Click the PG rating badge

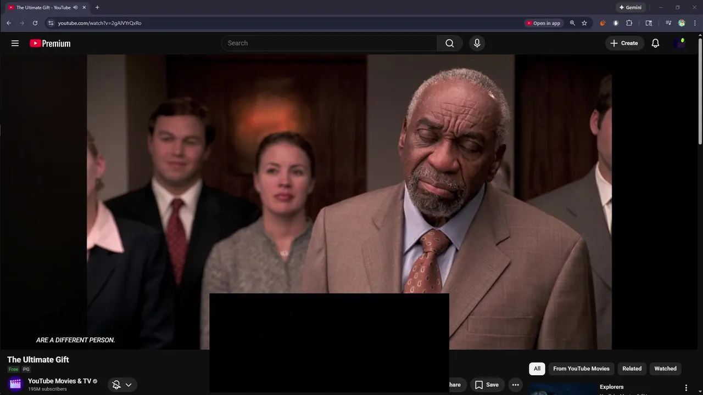click(26, 369)
